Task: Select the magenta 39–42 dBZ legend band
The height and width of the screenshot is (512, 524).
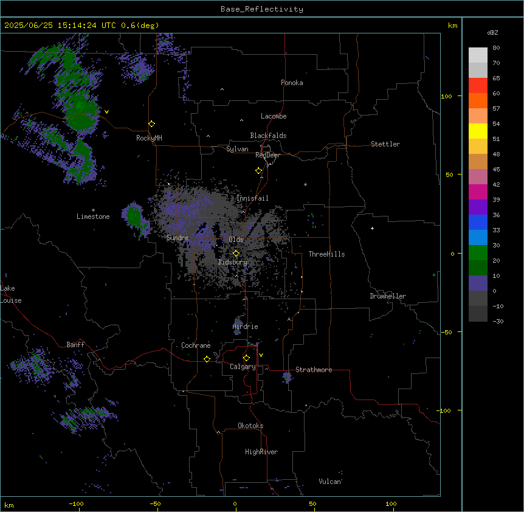Action: pyautogui.click(x=478, y=192)
